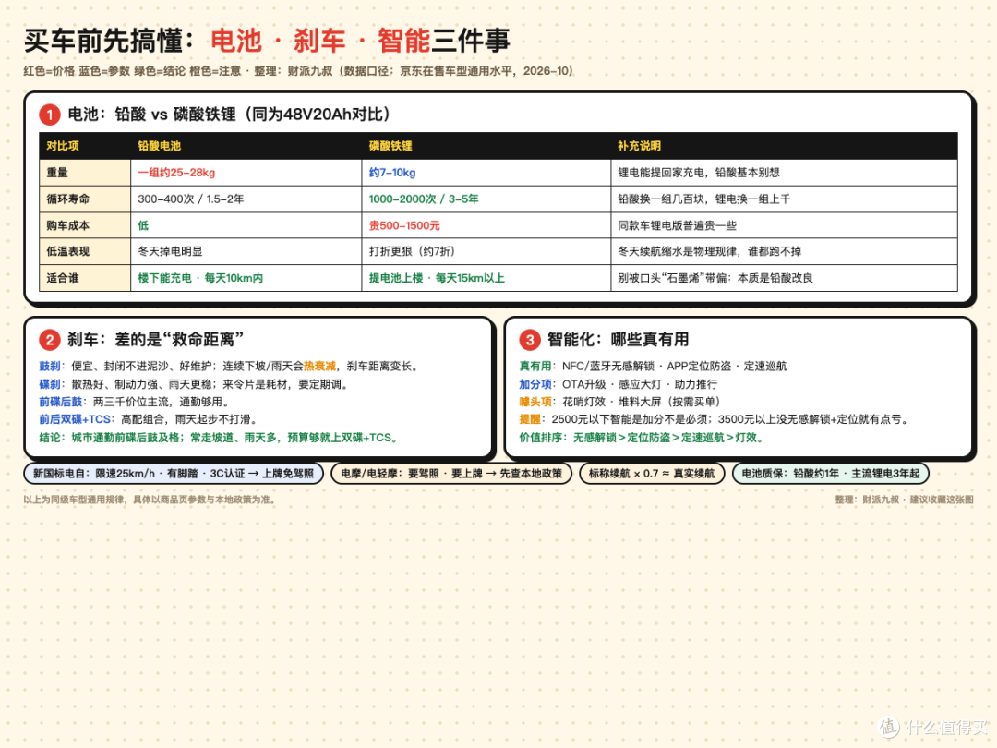Click the text '花哨灯效 · 堆料大屏（按需买单）'
This screenshot has height=748, width=997.
(641, 402)
